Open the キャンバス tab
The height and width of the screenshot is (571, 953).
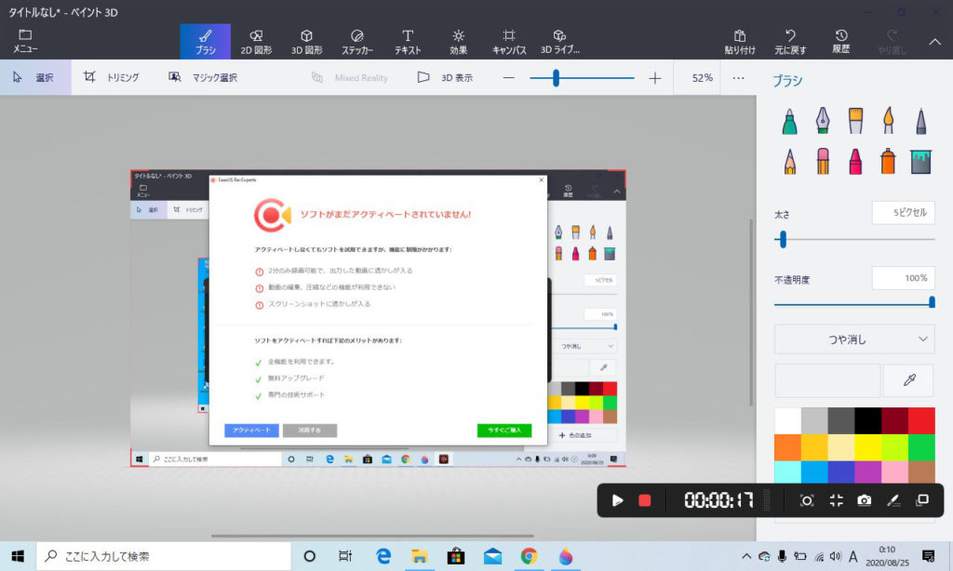click(x=509, y=41)
